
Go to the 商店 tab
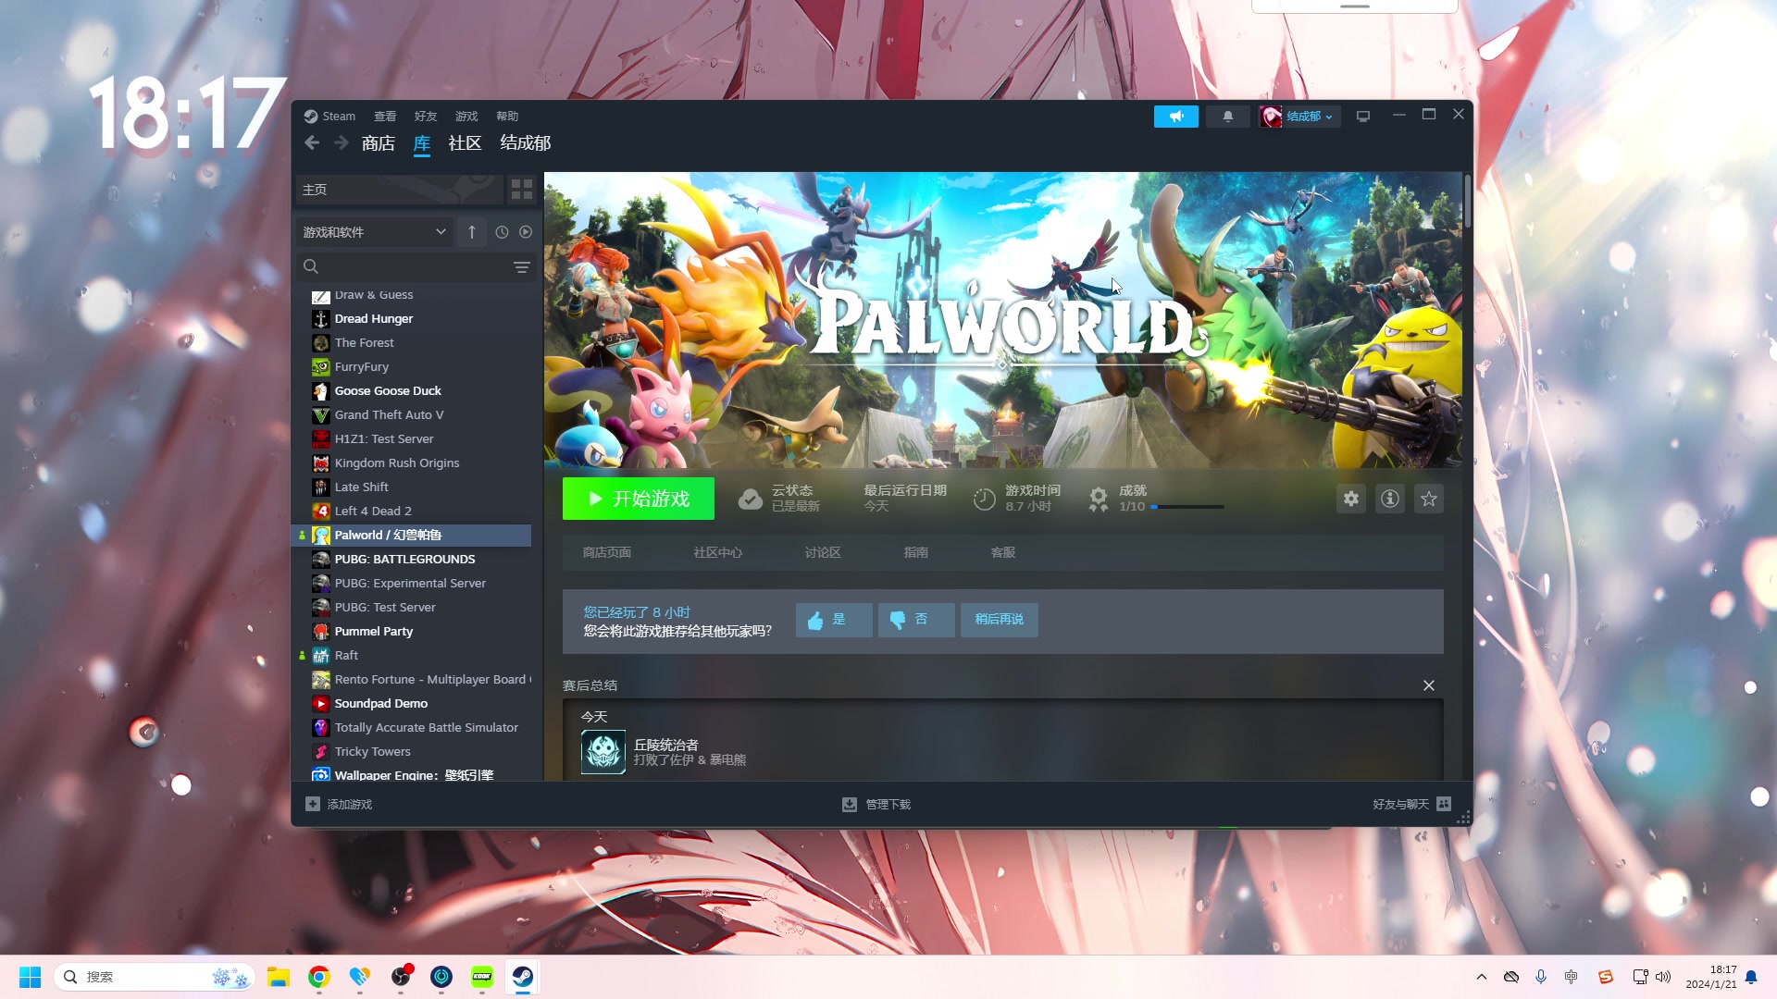(379, 143)
